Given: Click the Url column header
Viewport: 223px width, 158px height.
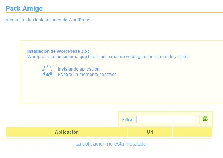Looking at the screenshot, I should click(150, 132).
